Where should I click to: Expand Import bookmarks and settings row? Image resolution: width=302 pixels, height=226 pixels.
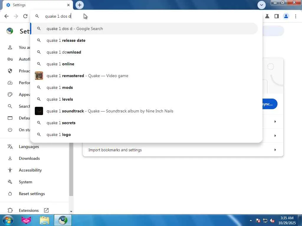point(183,150)
